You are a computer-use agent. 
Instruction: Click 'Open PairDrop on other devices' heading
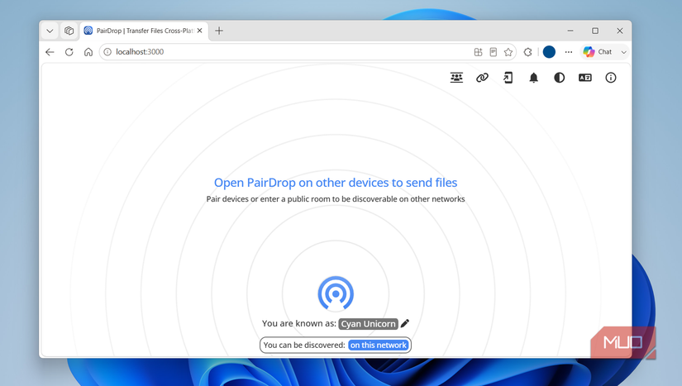pyautogui.click(x=336, y=183)
